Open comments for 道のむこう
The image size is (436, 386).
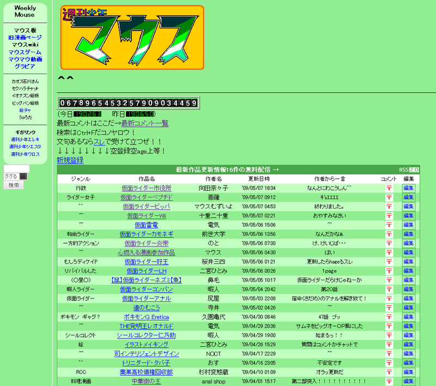click(389, 307)
